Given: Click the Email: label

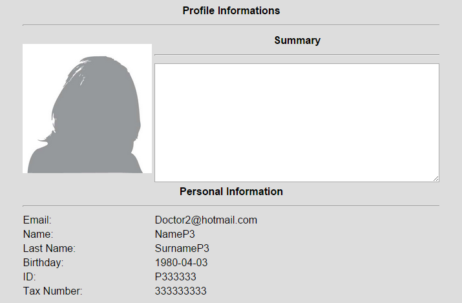Looking at the screenshot, I should coord(37,220).
